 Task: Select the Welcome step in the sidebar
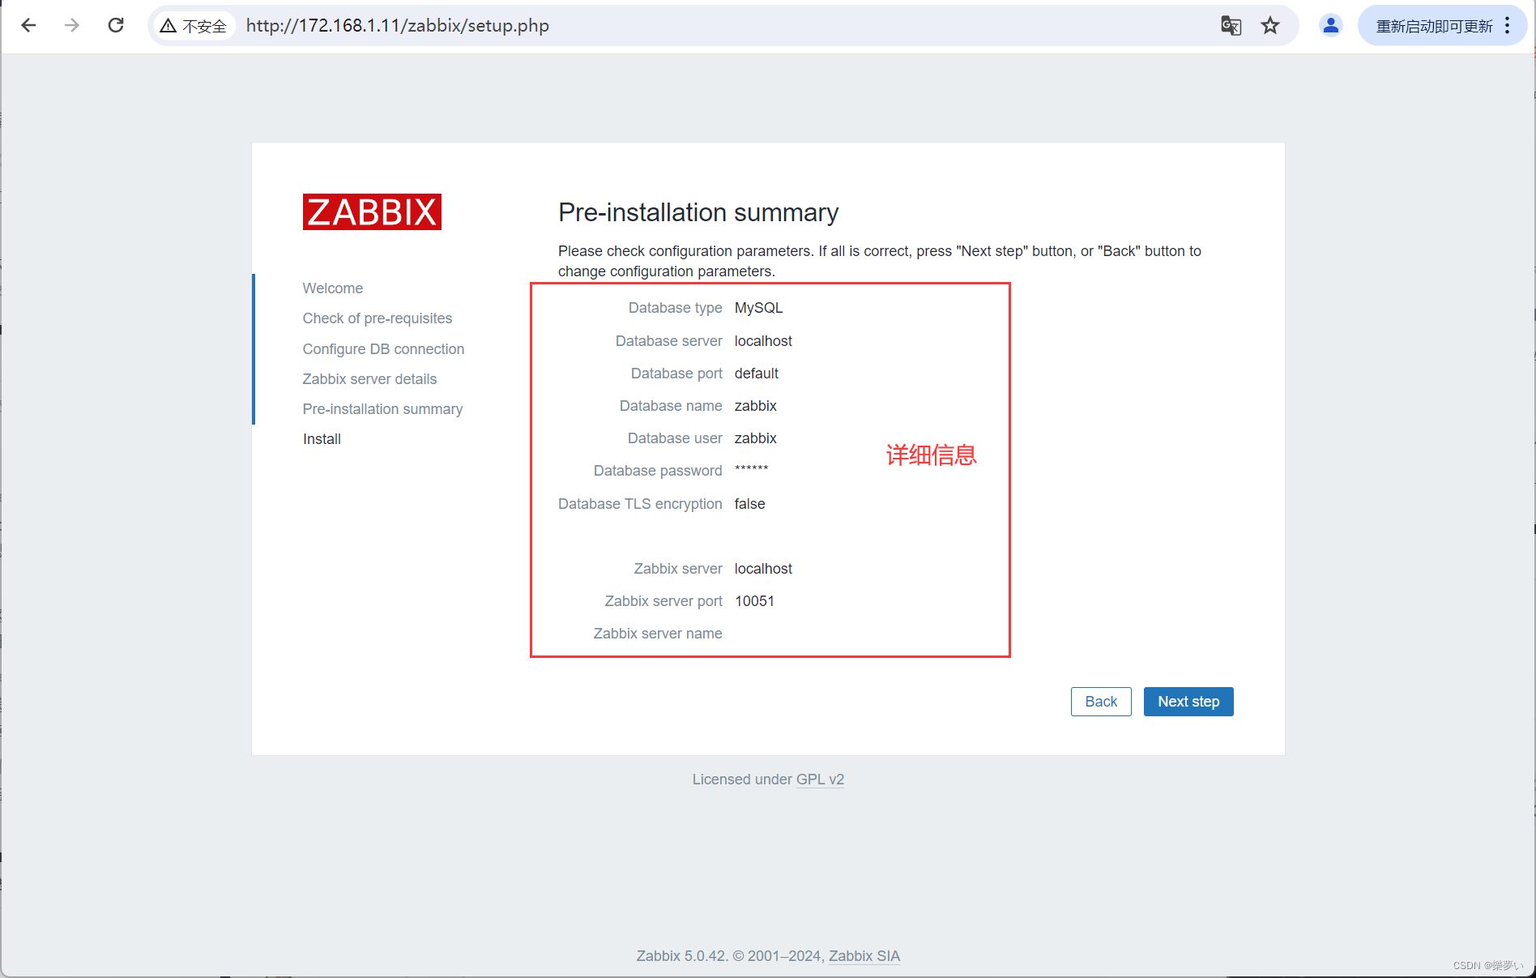pyautogui.click(x=332, y=288)
